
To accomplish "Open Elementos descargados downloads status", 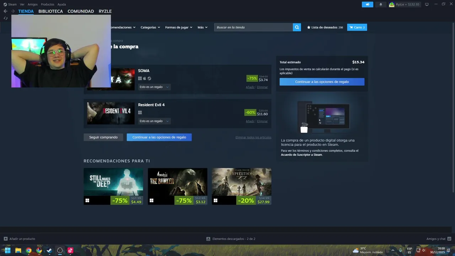I will [x=231, y=239].
